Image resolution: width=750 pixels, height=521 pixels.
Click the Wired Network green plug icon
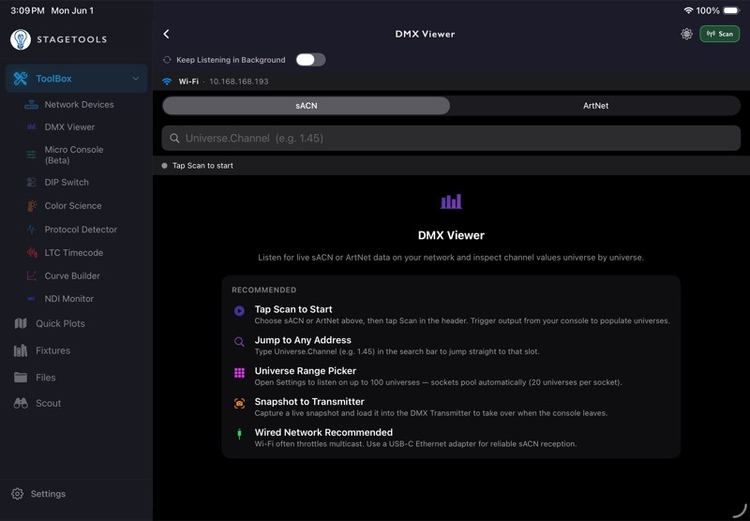coord(239,434)
